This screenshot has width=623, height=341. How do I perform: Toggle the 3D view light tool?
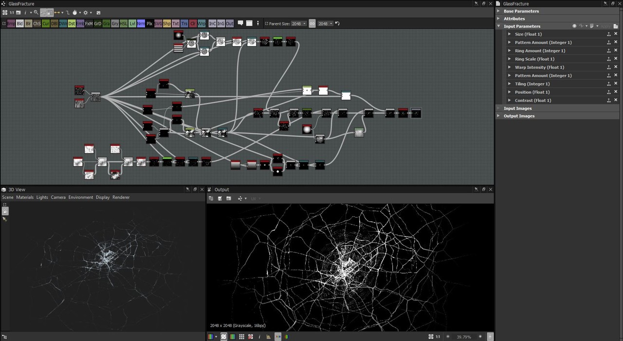coord(5,220)
